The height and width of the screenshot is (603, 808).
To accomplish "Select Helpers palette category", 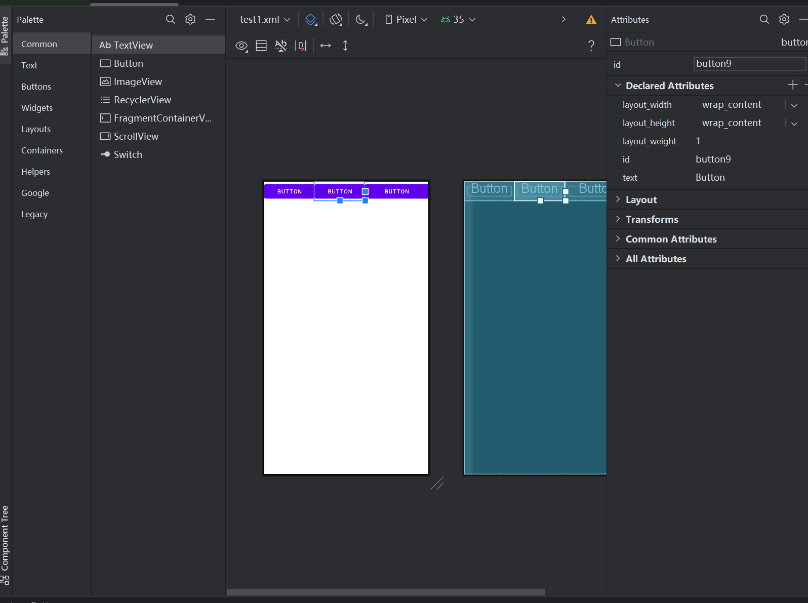I will pos(52,172).
